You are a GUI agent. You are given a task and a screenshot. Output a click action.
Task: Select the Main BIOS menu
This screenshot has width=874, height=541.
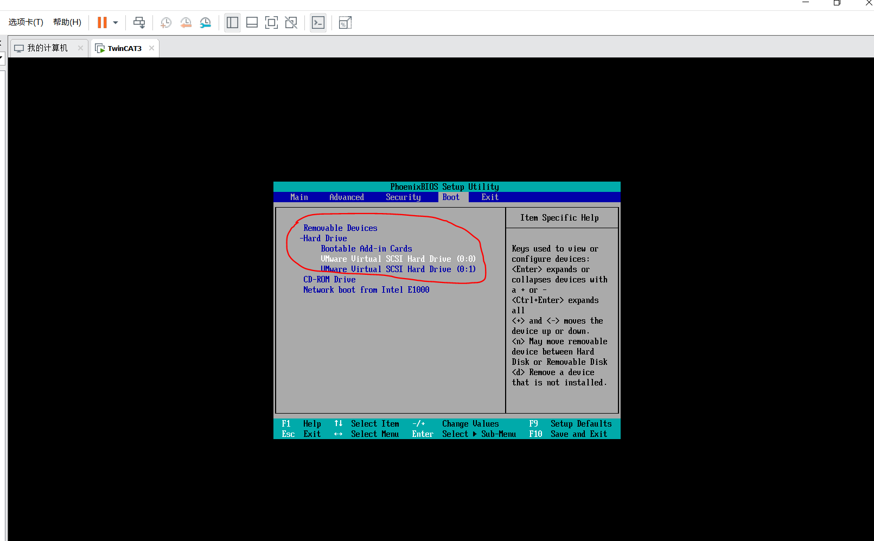(299, 197)
